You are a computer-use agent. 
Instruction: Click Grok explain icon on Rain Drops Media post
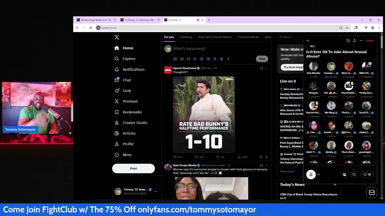261,165
